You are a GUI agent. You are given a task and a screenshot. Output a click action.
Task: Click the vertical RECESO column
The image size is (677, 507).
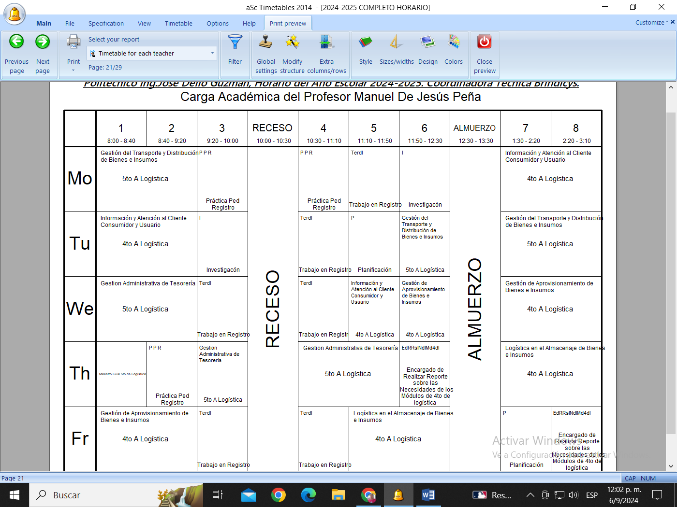click(x=273, y=309)
